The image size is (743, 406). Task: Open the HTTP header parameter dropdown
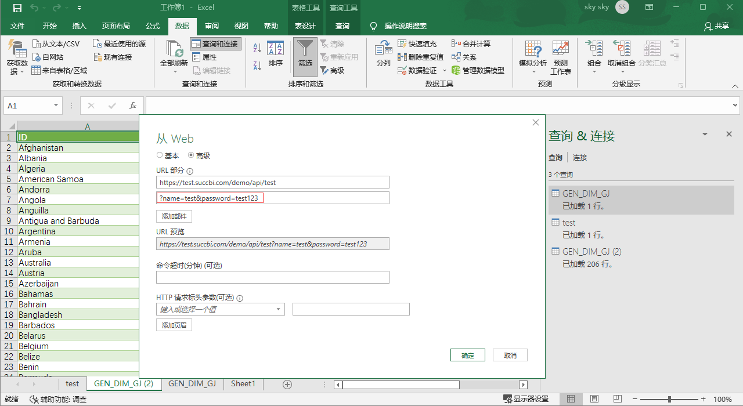click(280, 309)
